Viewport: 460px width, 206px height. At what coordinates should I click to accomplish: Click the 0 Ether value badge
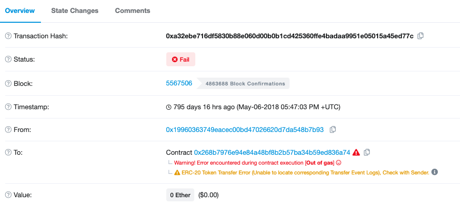(x=180, y=195)
